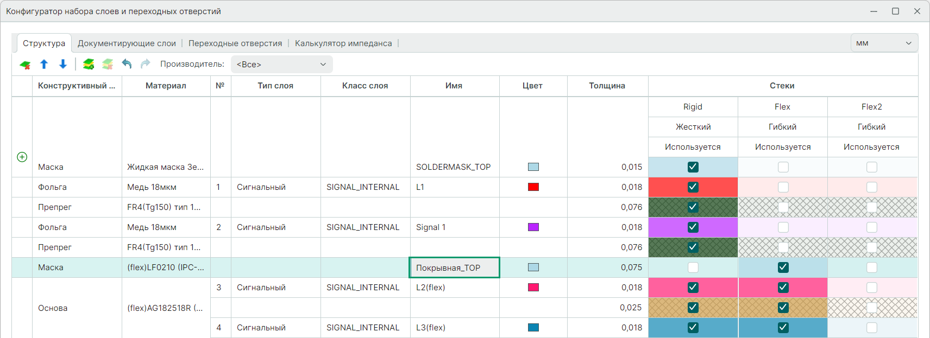The width and height of the screenshot is (930, 338).
Task: Move layer down with blue arrow
Action: pos(63,65)
